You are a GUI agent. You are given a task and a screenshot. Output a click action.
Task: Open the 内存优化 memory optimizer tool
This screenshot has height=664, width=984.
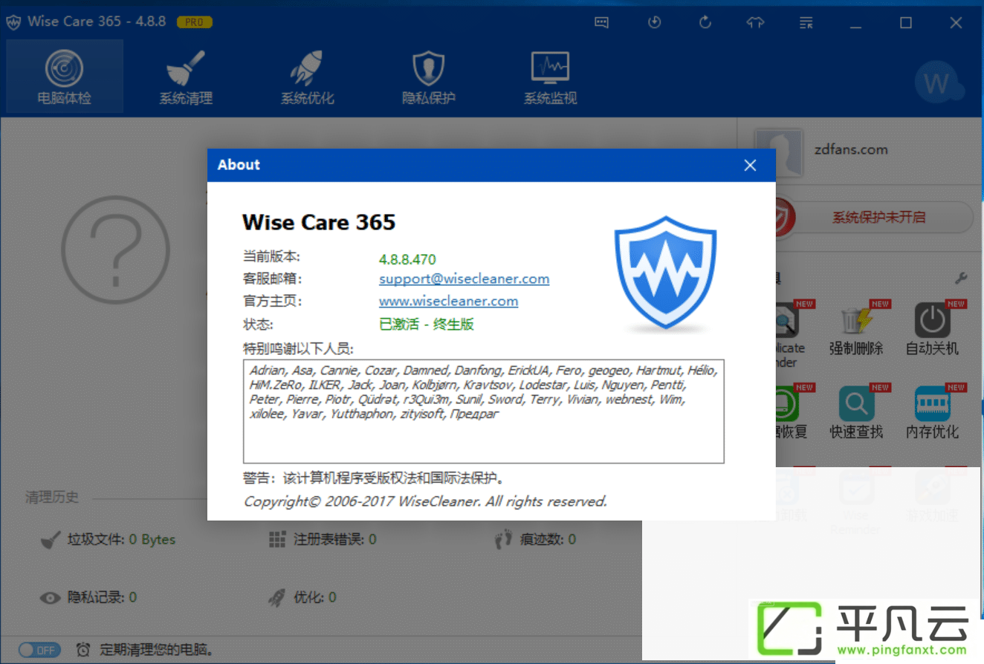click(932, 413)
